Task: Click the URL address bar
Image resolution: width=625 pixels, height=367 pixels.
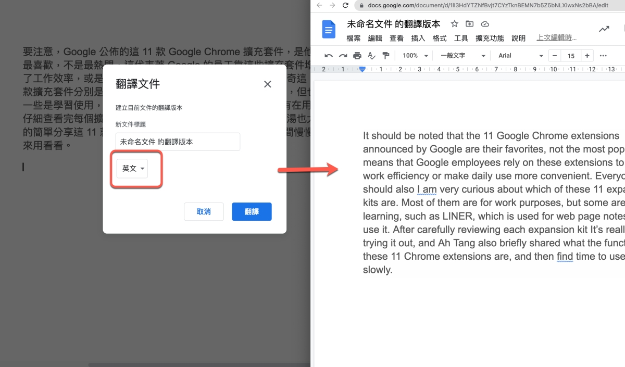Action: click(x=490, y=5)
